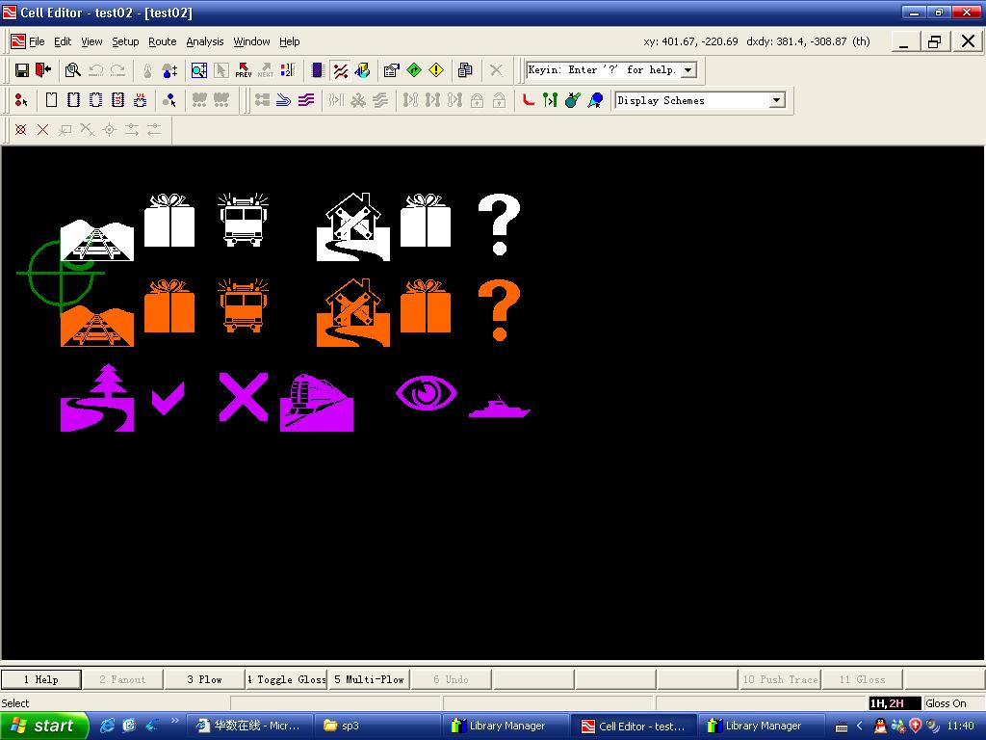Click the Gloss On status text
Image resolution: width=986 pixels, height=740 pixels.
(x=946, y=703)
